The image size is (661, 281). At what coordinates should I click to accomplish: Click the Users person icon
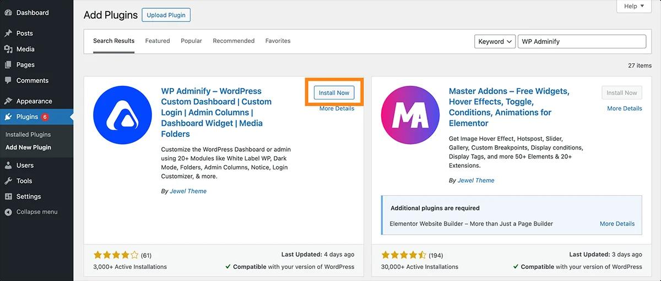8,165
